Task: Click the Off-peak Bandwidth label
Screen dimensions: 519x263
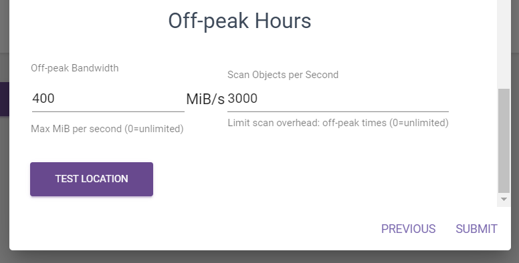Action: tap(75, 68)
